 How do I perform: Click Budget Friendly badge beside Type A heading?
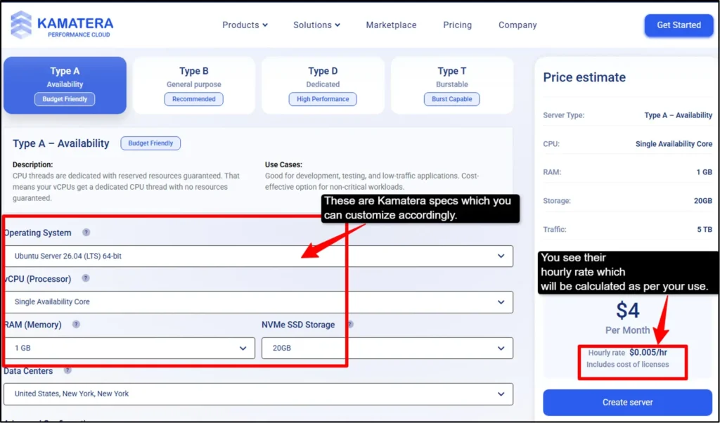coord(150,143)
